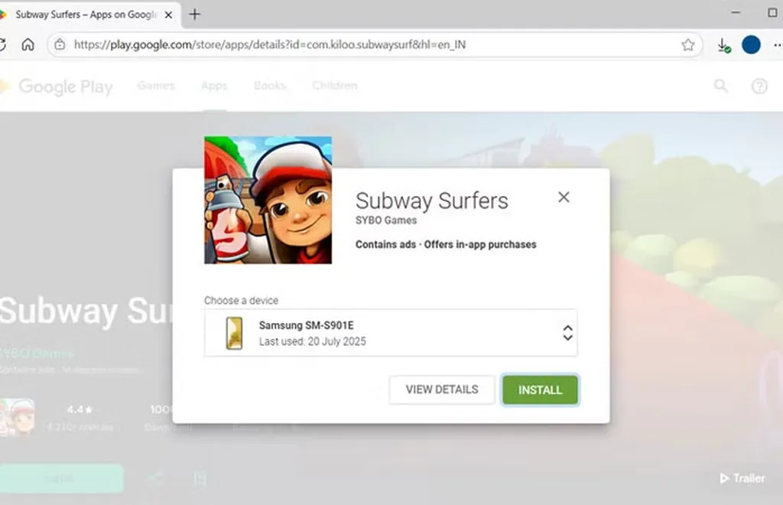Viewport: 783px width, 505px height.
Task: Play the Trailer video
Action: (x=742, y=478)
